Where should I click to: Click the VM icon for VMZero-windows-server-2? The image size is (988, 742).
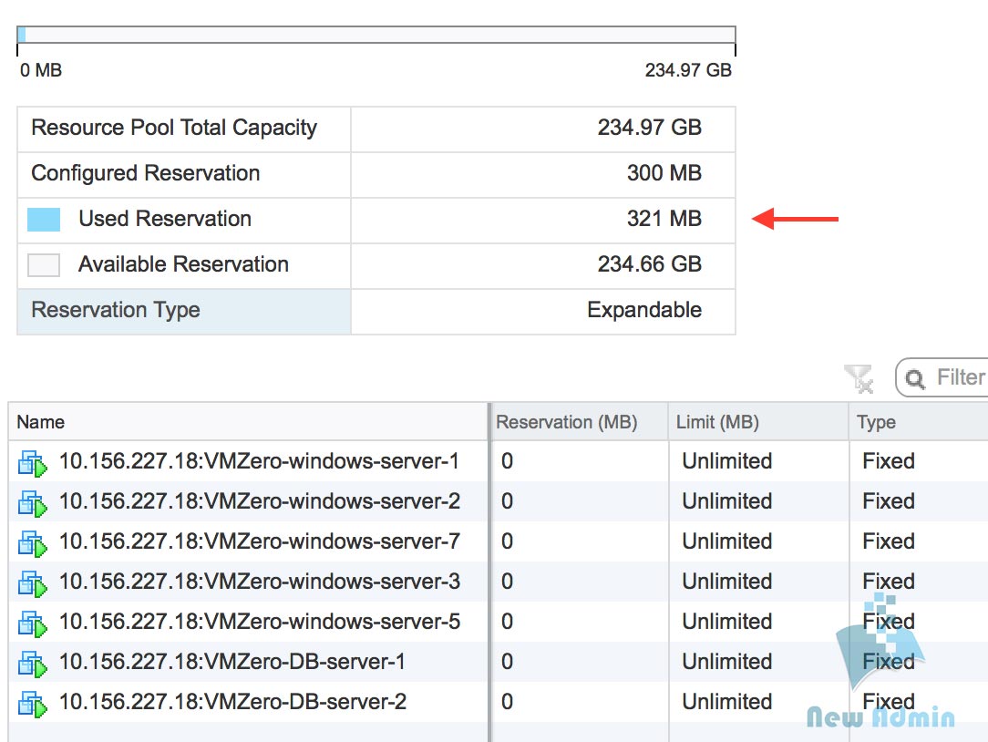coord(32,503)
